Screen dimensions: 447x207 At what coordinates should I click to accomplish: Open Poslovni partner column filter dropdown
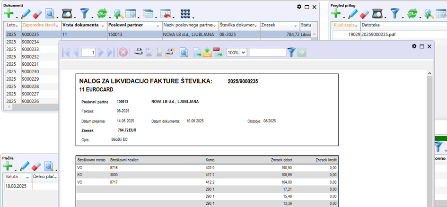pos(158,26)
